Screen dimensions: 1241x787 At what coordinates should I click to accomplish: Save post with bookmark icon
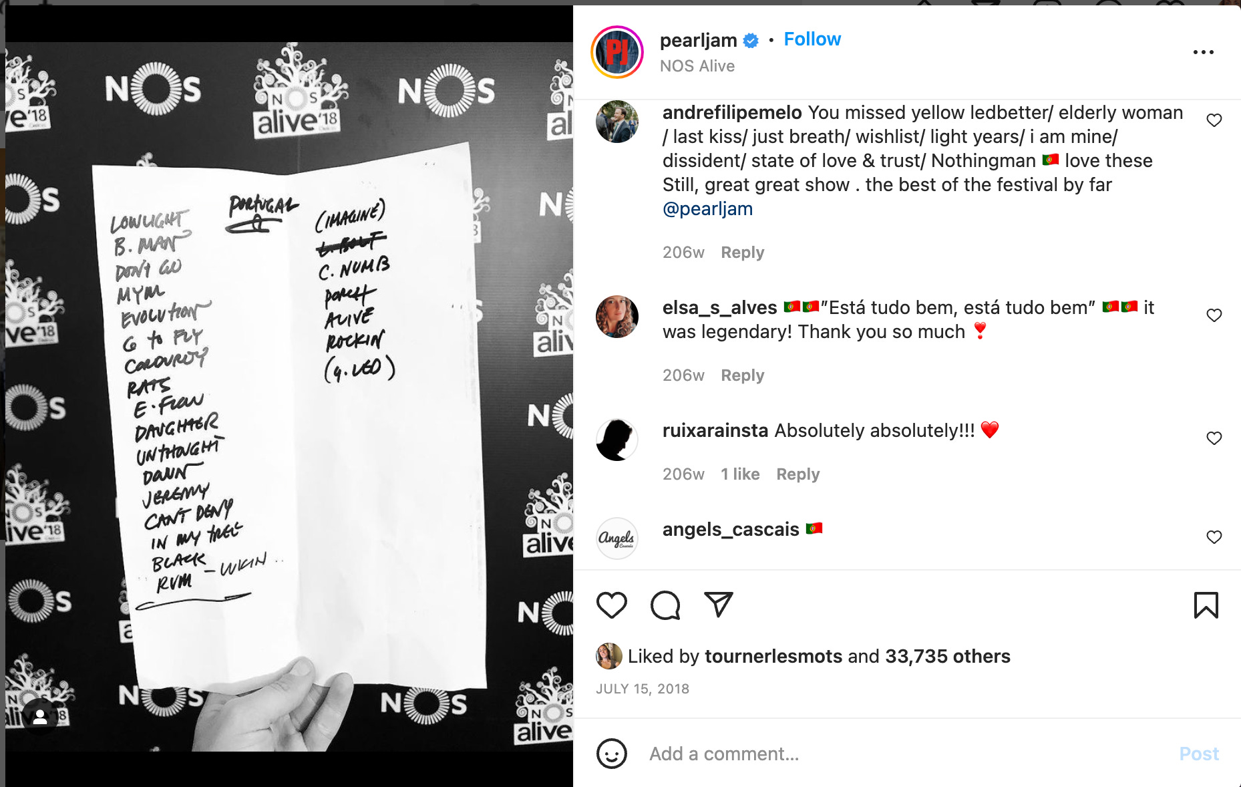pos(1206,605)
